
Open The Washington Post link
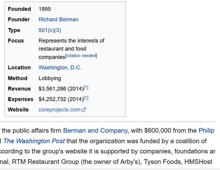(34, 141)
